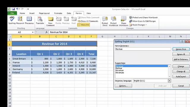Image resolution: width=190 pixels, height=107 pixels.
Task: Click the Change All button
Action: click(x=181, y=71)
